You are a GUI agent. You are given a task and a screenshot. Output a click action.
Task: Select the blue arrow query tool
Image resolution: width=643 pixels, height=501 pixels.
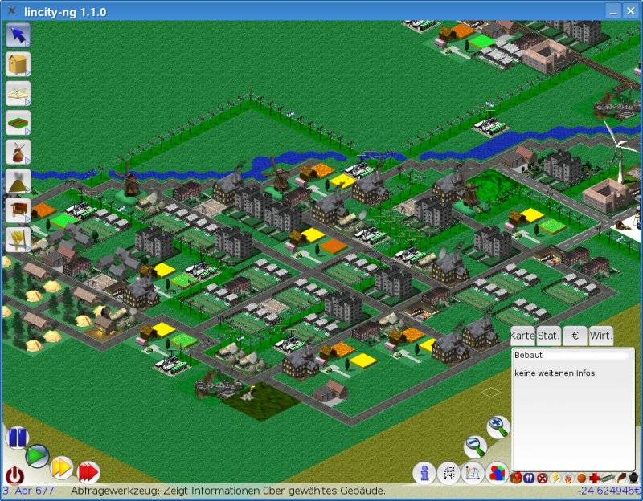pyautogui.click(x=18, y=35)
